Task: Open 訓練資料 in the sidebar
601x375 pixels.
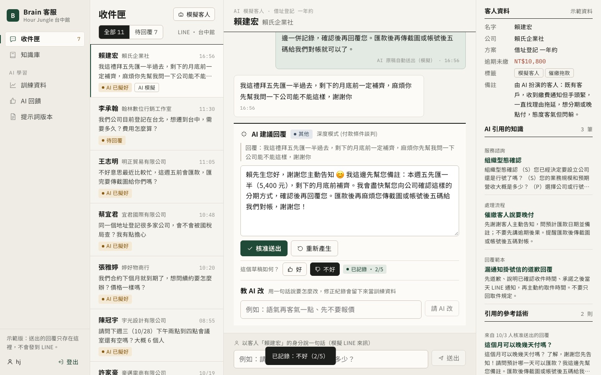Action: pos(45,85)
